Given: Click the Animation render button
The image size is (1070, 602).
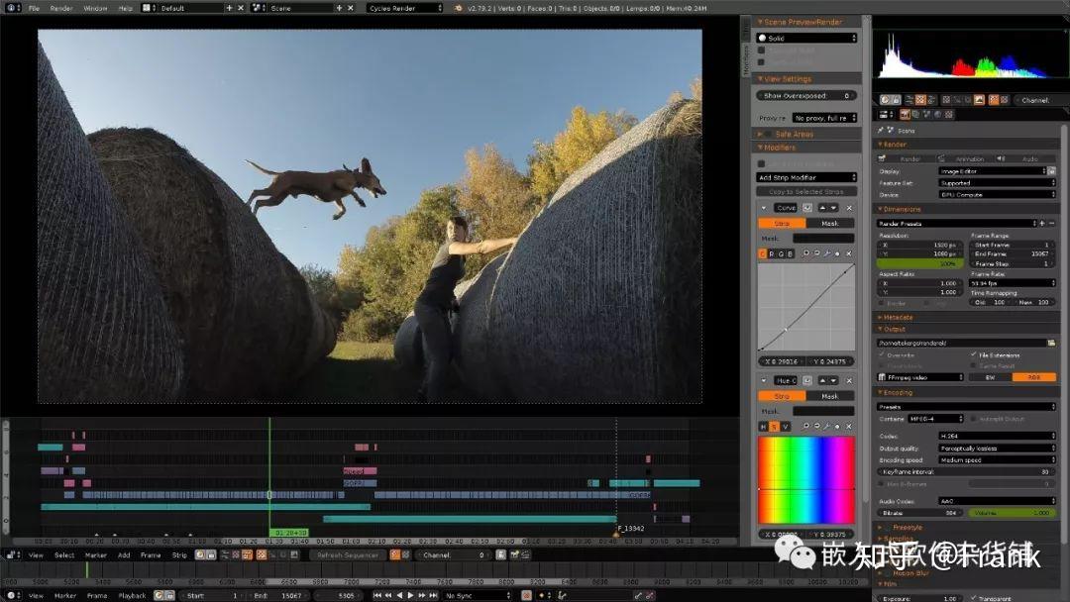Looking at the screenshot, I should [x=964, y=158].
